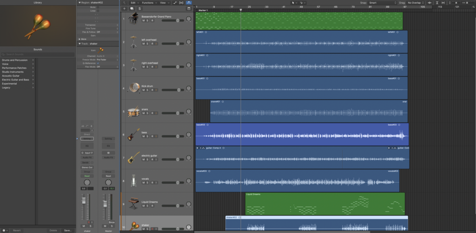Mute the vocals track

144,183
